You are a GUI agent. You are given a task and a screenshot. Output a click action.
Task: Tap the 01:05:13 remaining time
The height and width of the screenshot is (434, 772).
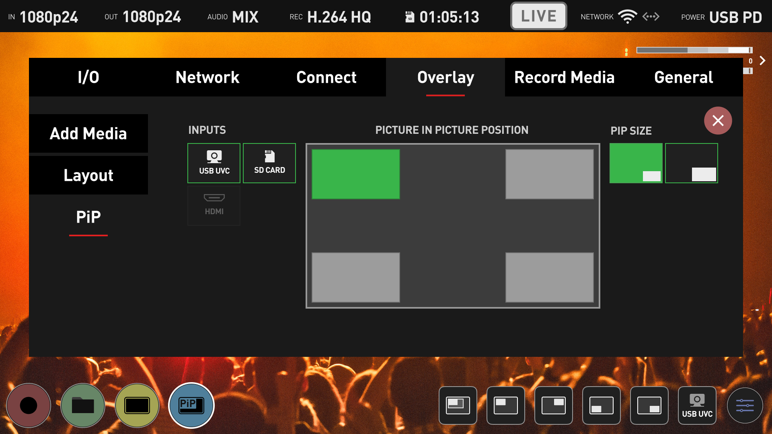click(449, 17)
